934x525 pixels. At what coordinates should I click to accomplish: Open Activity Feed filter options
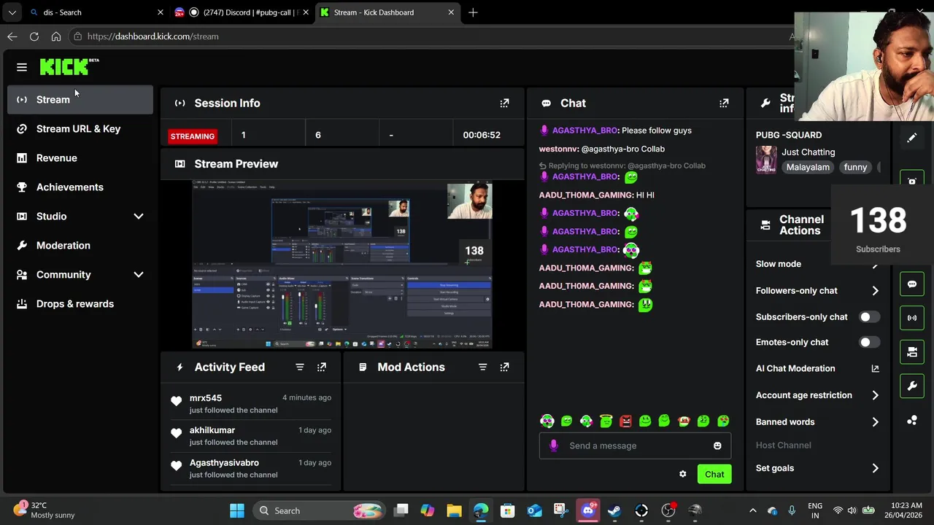(x=300, y=367)
